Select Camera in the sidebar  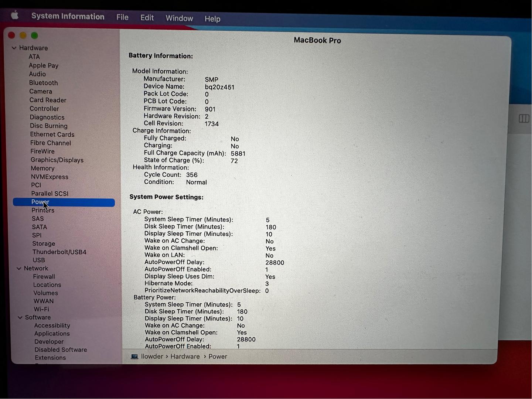pyautogui.click(x=41, y=91)
